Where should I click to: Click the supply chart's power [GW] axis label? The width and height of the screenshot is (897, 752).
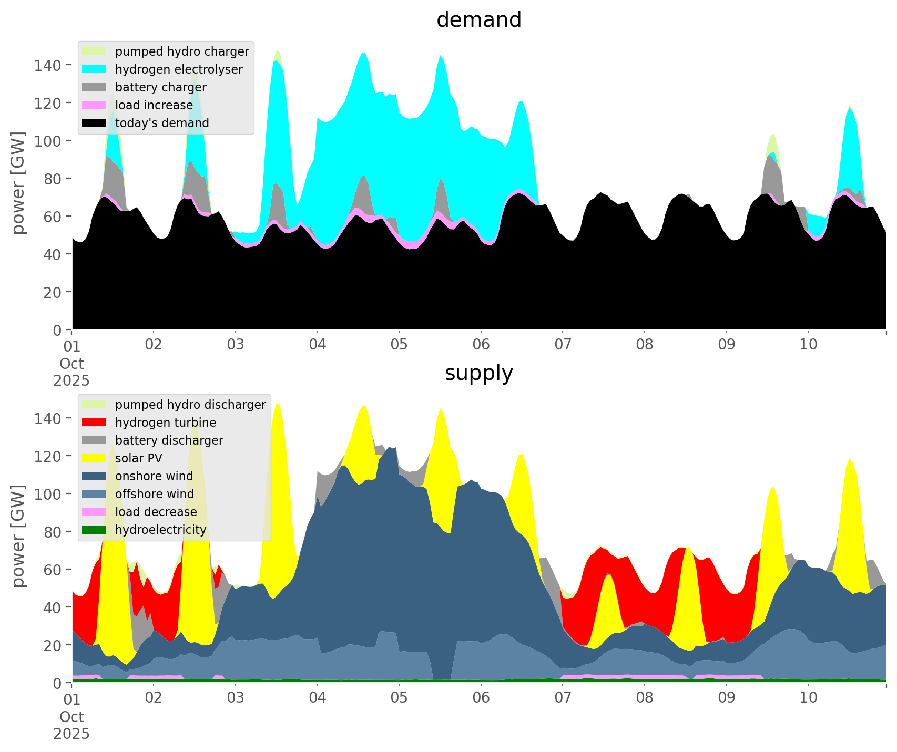[x=18, y=535]
